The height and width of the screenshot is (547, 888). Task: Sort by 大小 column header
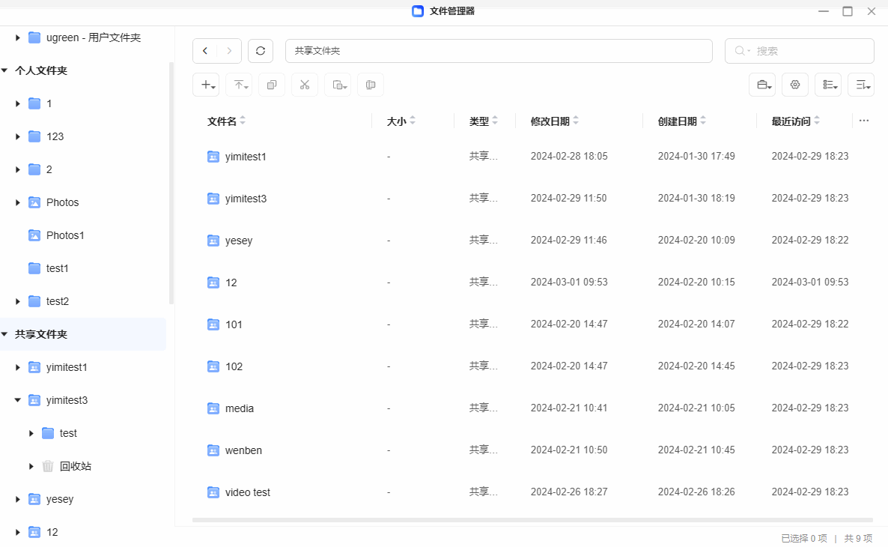pyautogui.click(x=401, y=121)
